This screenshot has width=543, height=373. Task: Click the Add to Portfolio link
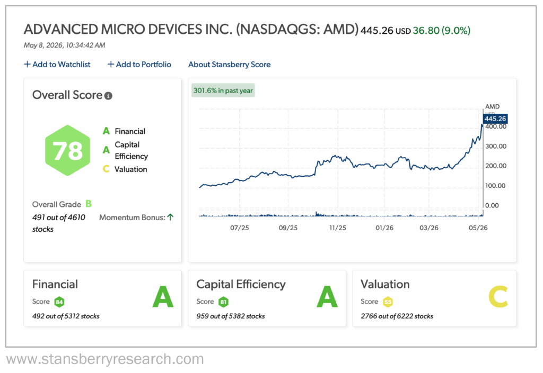(139, 65)
